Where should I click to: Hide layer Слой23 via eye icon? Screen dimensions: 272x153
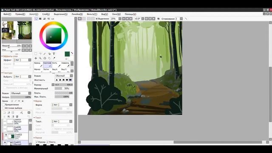pyautogui.click(x=6, y=135)
